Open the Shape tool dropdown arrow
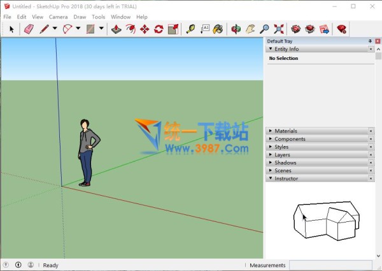The image size is (382, 271). pos(101,28)
